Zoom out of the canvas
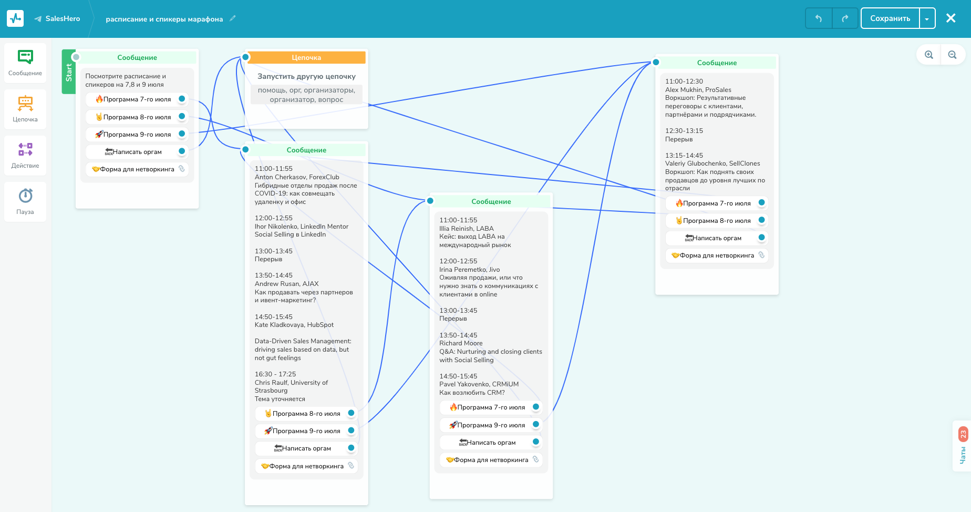971x512 pixels. pos(952,55)
